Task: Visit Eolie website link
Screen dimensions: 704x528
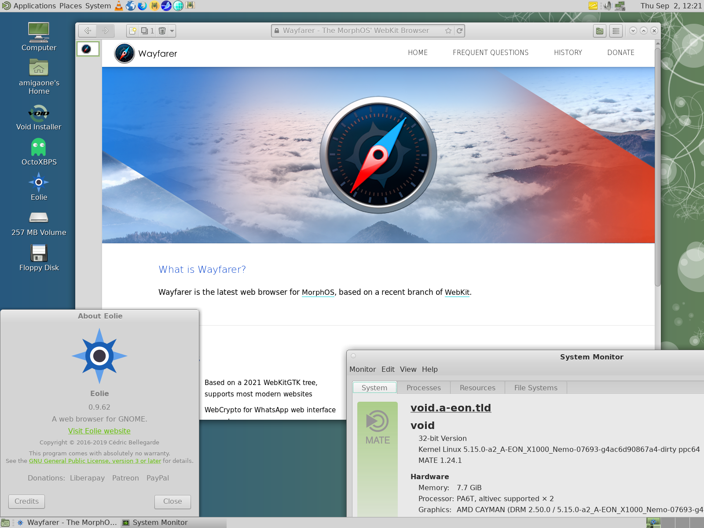Action: [x=99, y=431]
